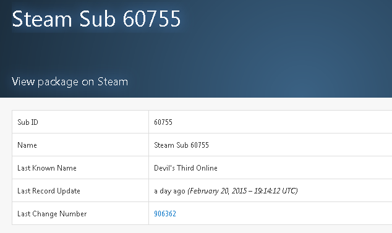Viewport: 392px width, 233px height.
Task: Click the 'Last Change Number' label
Action: click(52, 214)
